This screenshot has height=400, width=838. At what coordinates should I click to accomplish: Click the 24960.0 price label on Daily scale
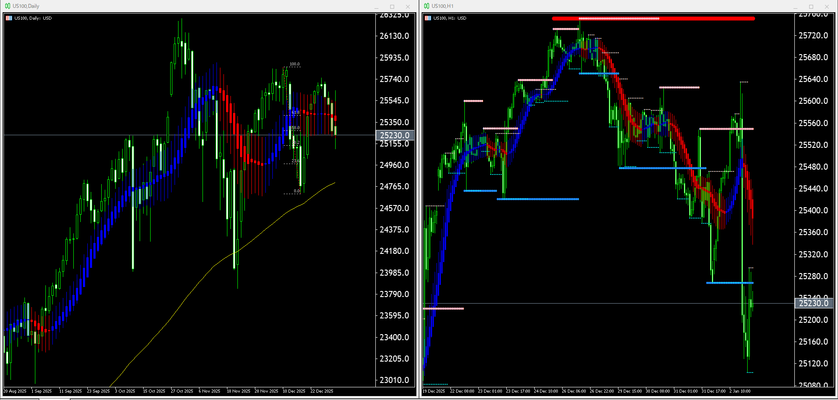coord(394,165)
